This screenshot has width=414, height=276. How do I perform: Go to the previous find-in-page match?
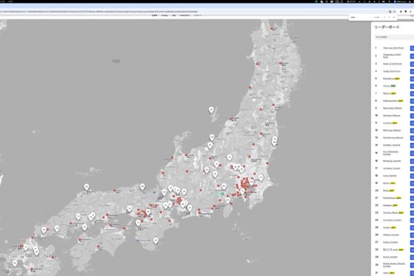[x=384, y=17]
